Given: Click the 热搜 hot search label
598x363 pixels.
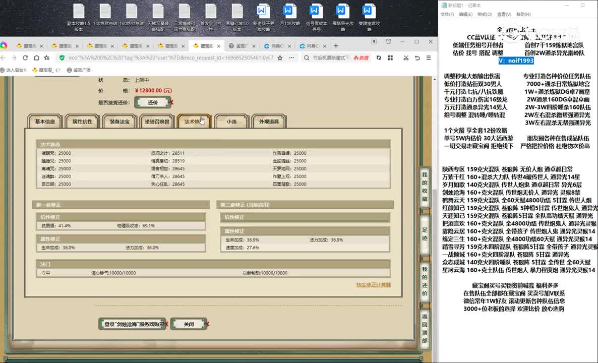Looking at the screenshot, I should pyautogui.click(x=361, y=58).
